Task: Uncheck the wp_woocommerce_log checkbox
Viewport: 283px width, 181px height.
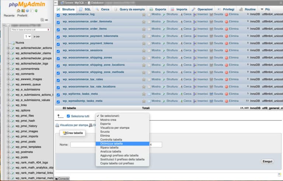Action: click(x=58, y=15)
